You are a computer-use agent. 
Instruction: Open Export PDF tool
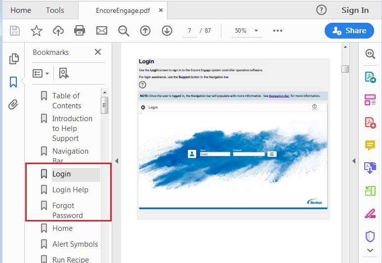[370, 77]
